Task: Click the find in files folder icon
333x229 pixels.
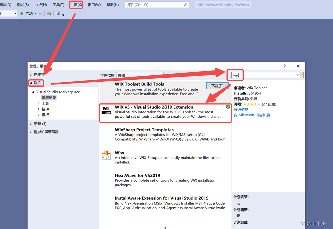Action: click(x=49, y=13)
